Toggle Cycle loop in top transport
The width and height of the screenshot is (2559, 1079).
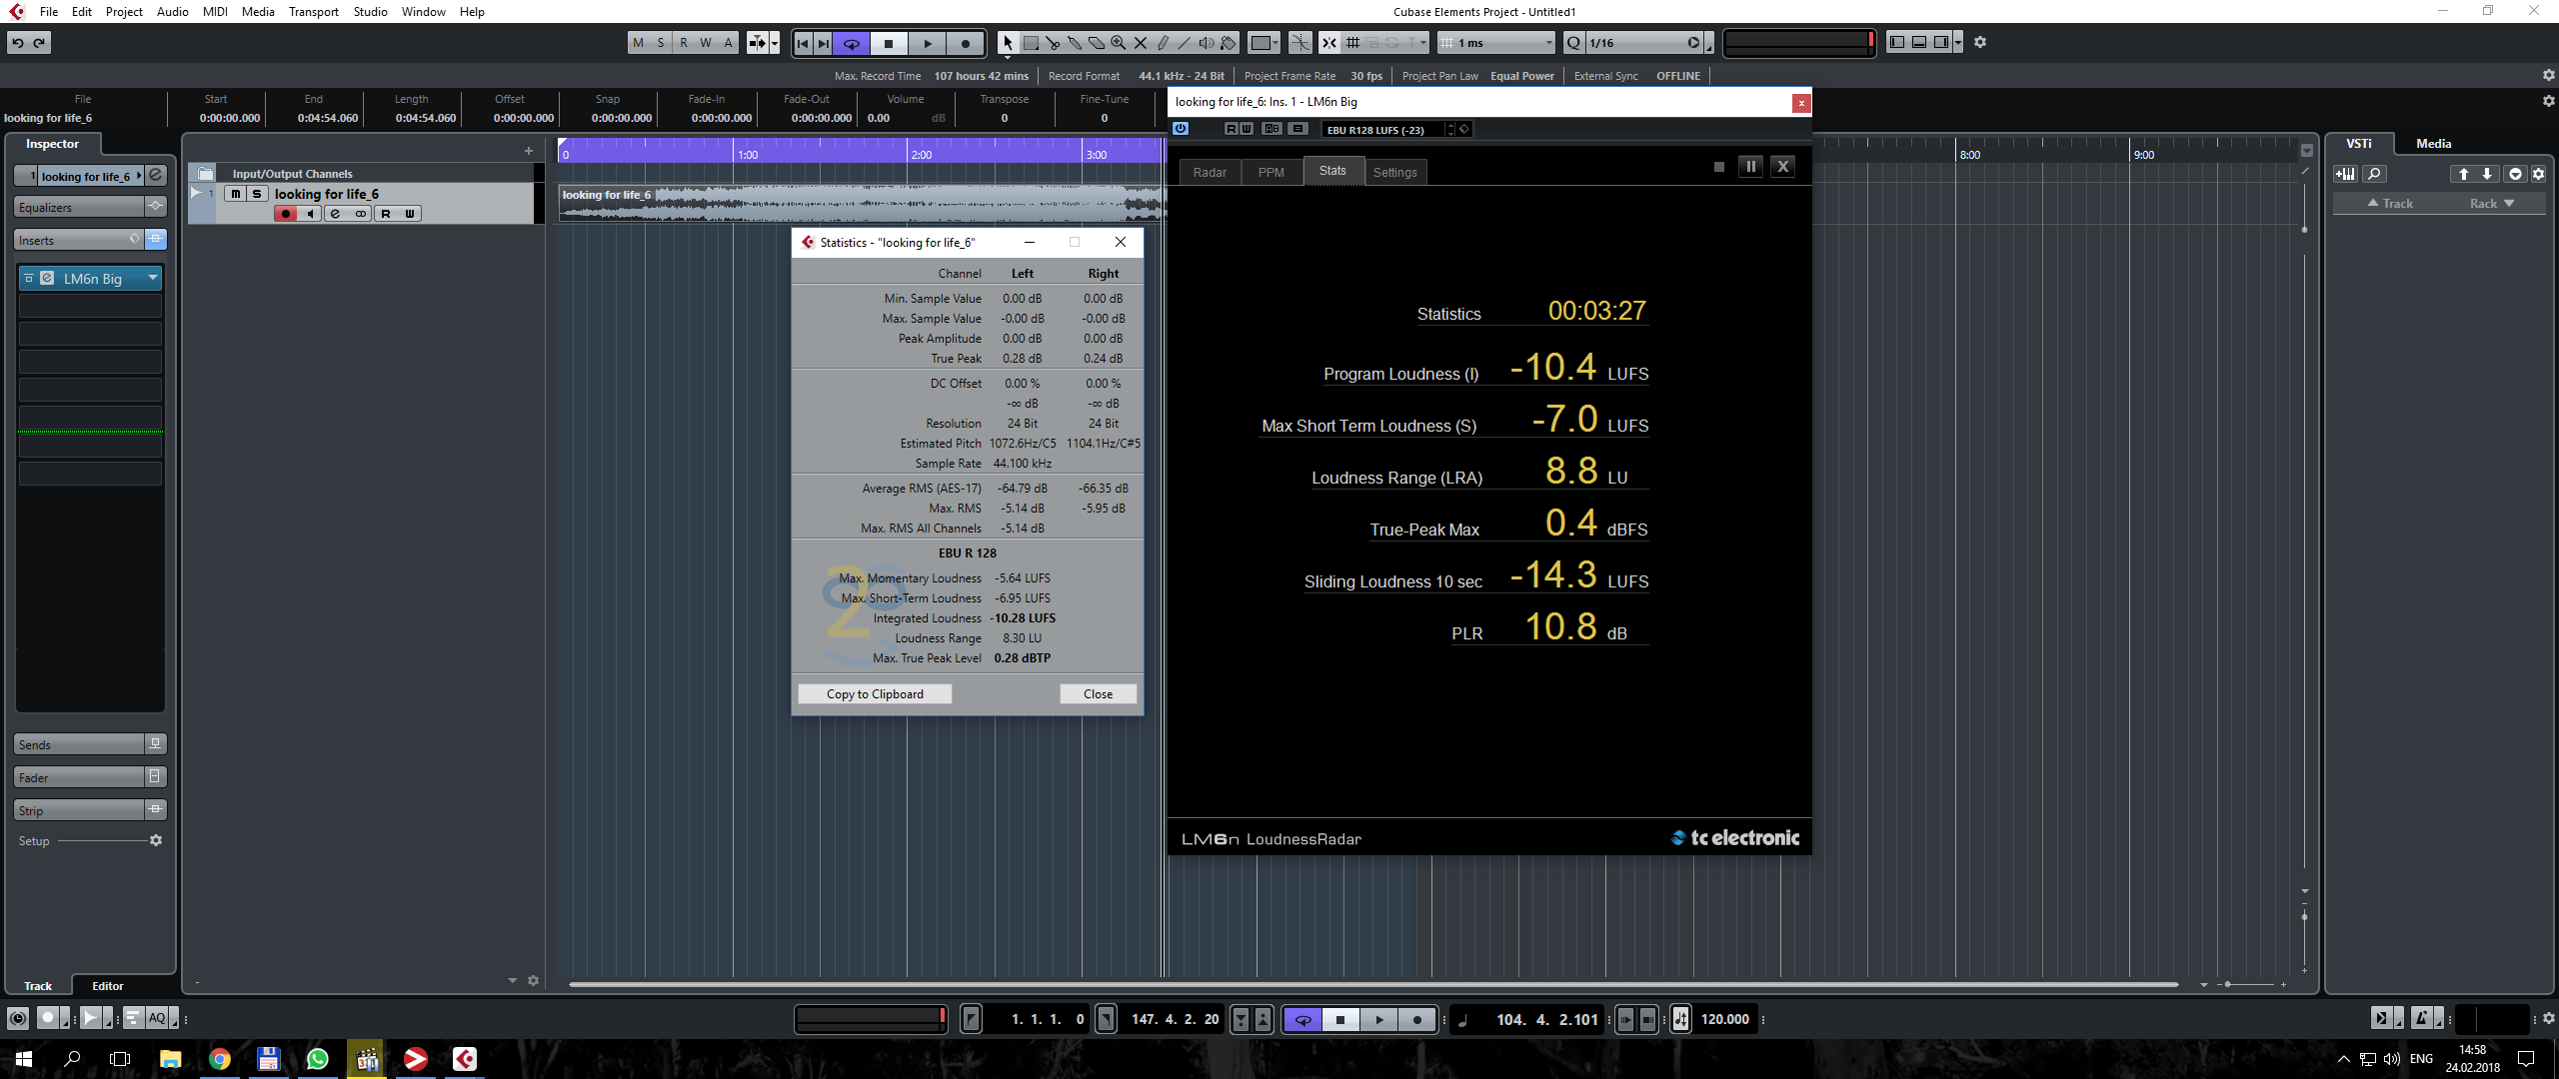[x=852, y=43]
